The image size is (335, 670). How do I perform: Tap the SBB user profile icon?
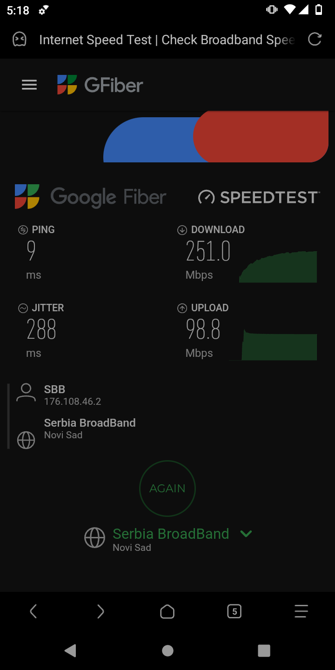tap(26, 393)
